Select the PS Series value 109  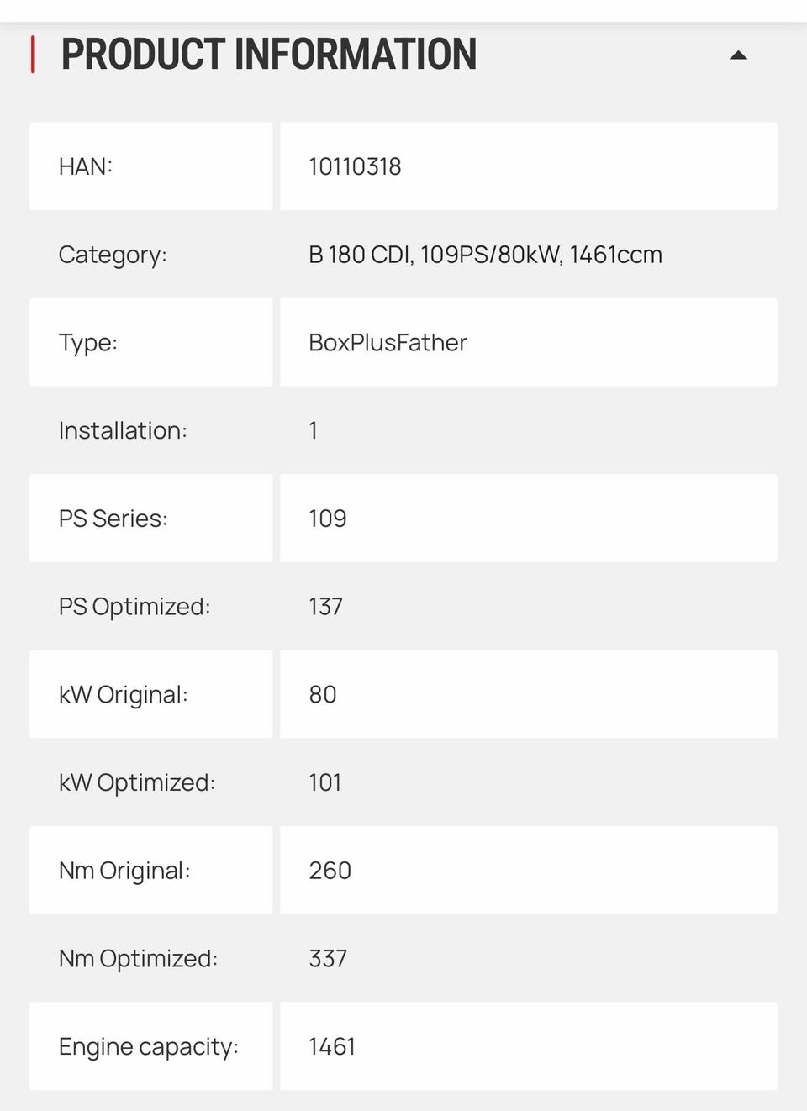pyautogui.click(x=327, y=519)
